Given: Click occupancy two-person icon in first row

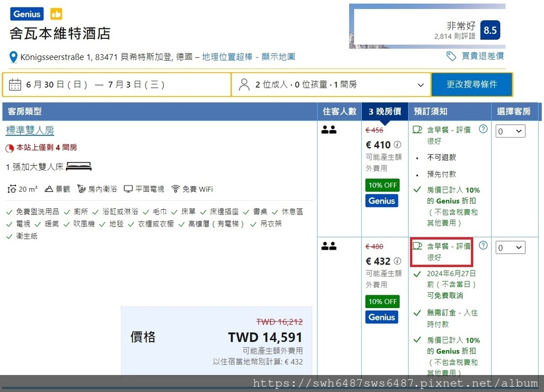Looking at the screenshot, I should [329, 130].
